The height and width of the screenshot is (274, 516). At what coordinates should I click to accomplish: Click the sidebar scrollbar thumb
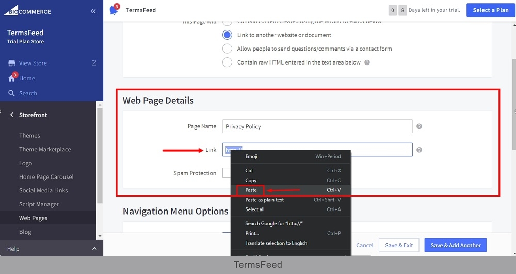(100, 156)
